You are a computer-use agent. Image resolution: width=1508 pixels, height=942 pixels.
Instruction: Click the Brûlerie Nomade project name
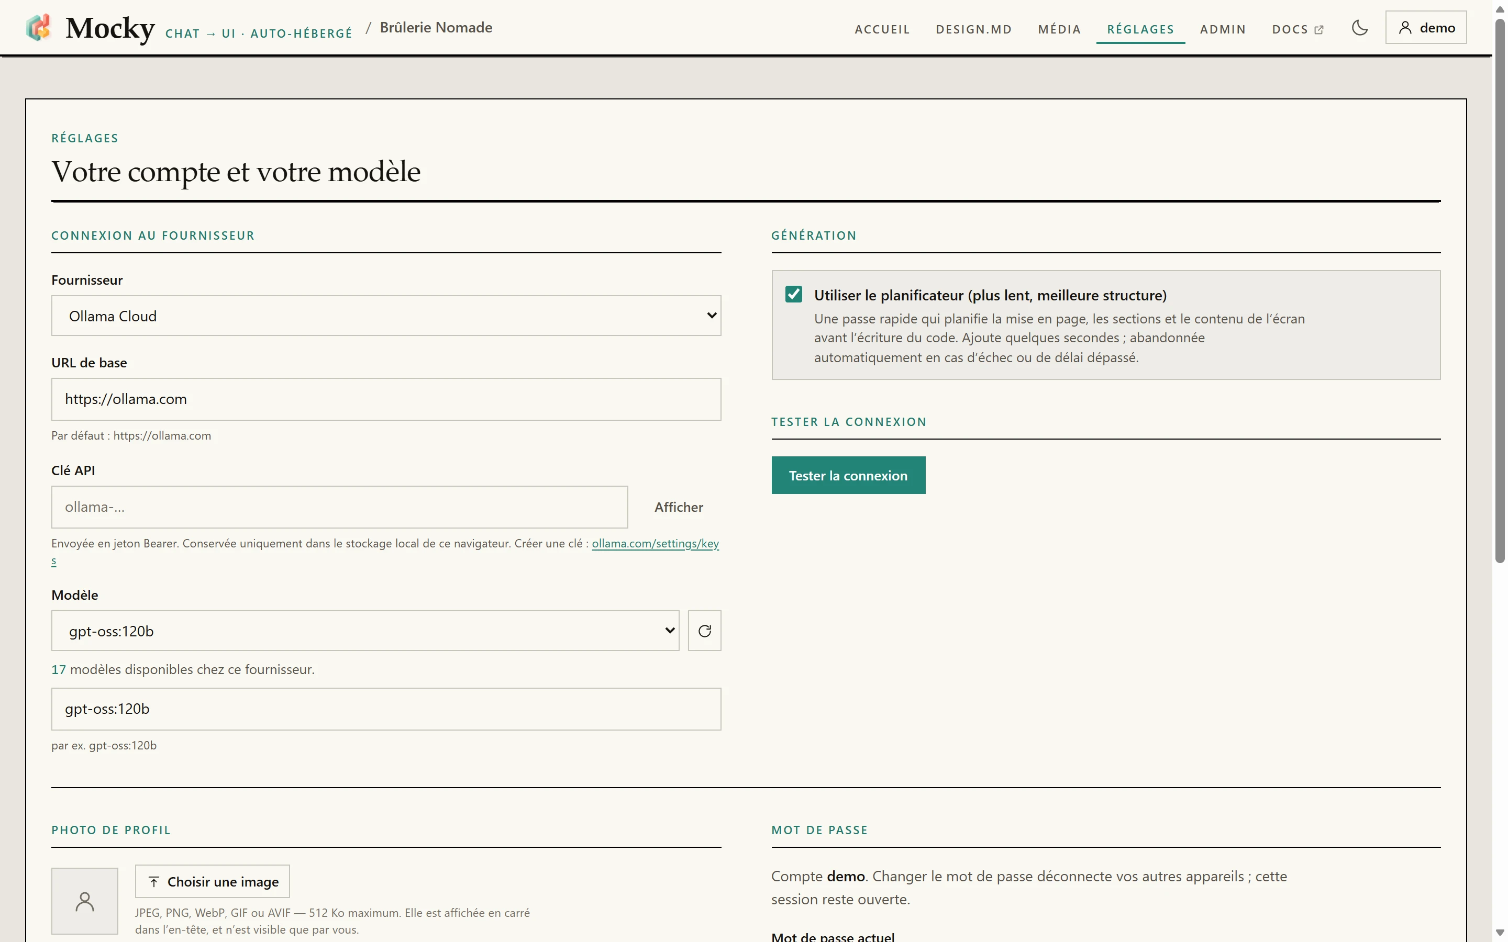[436, 28]
